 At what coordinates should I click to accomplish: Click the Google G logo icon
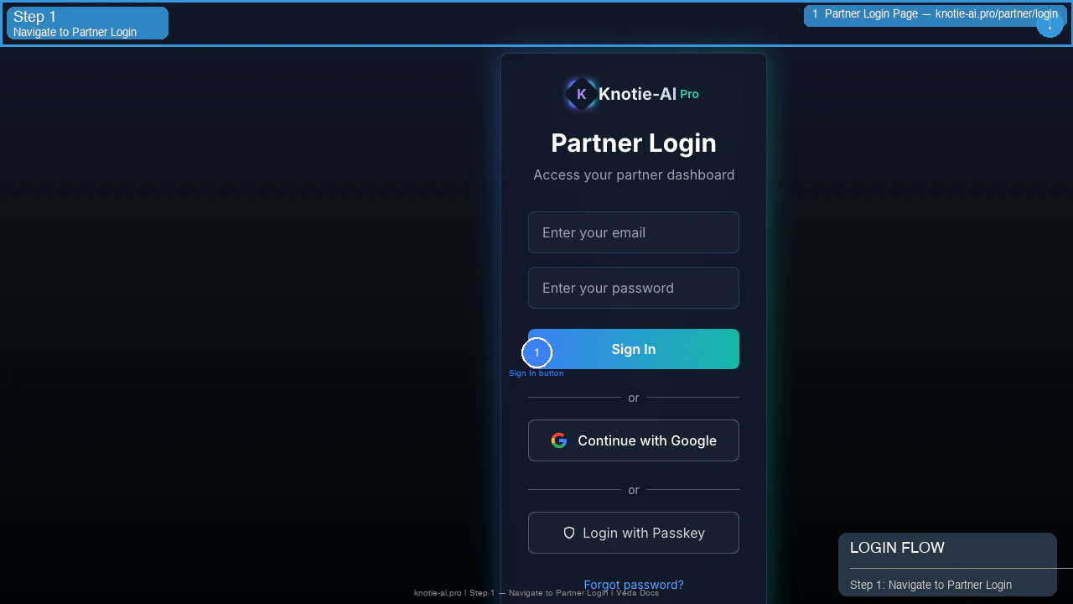(x=559, y=440)
